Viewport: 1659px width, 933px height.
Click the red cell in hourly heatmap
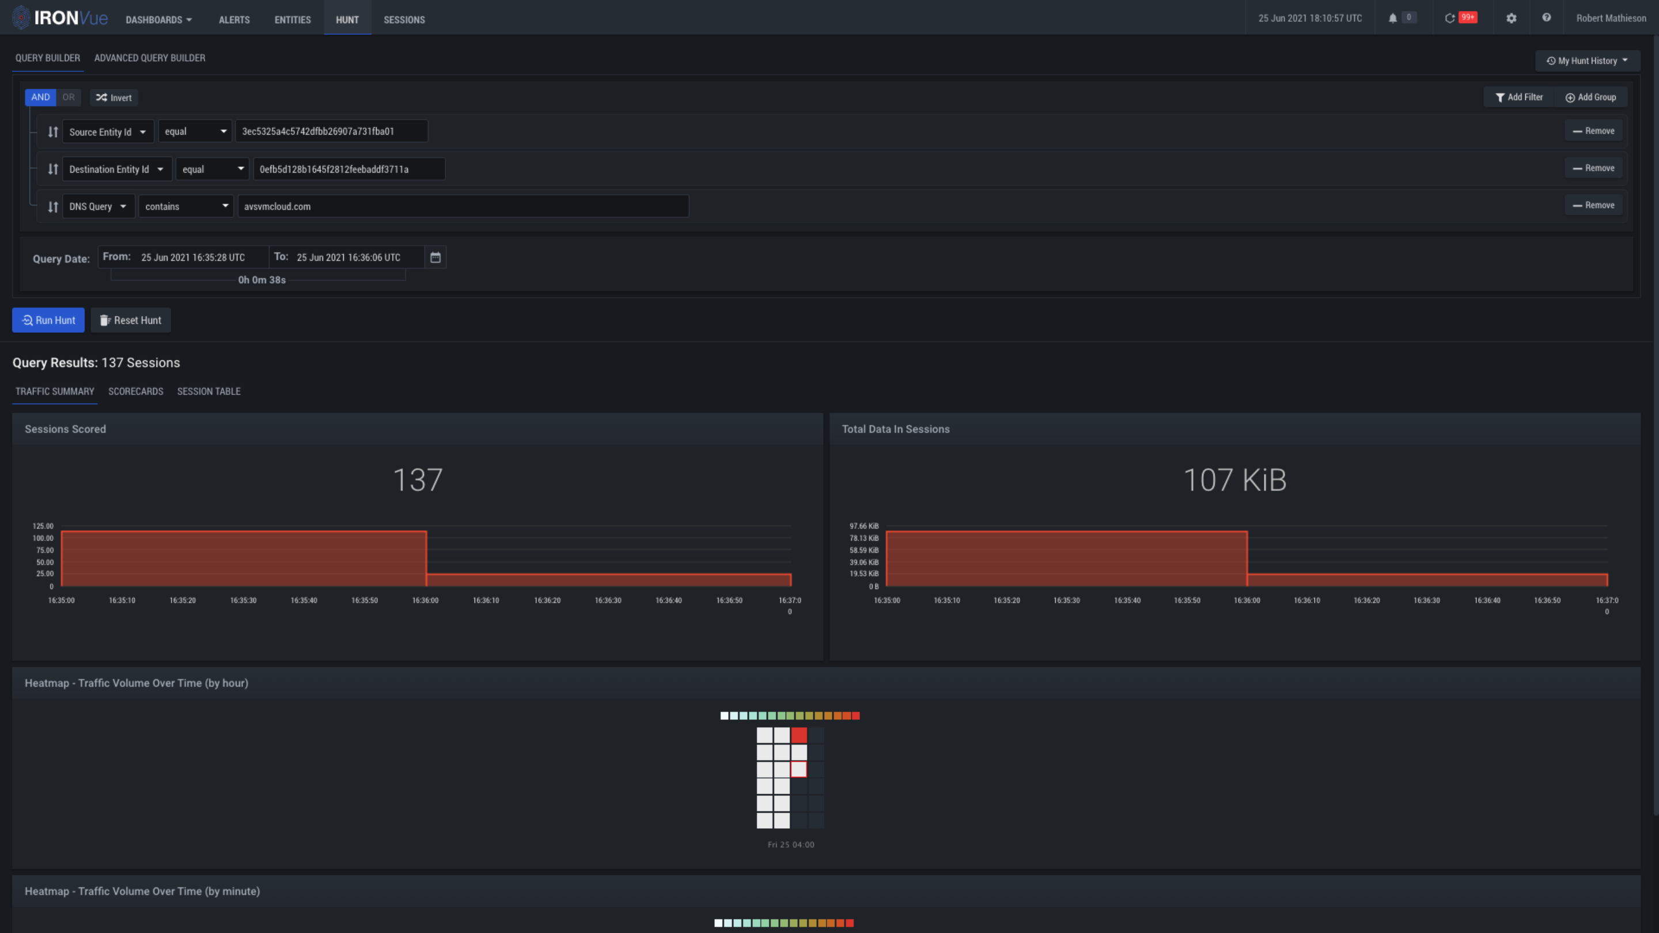click(798, 735)
